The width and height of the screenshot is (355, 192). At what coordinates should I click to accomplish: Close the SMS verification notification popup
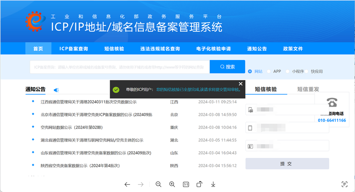click(x=240, y=84)
